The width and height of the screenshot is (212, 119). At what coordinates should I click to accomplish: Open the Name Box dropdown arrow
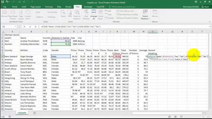coord(15,26)
